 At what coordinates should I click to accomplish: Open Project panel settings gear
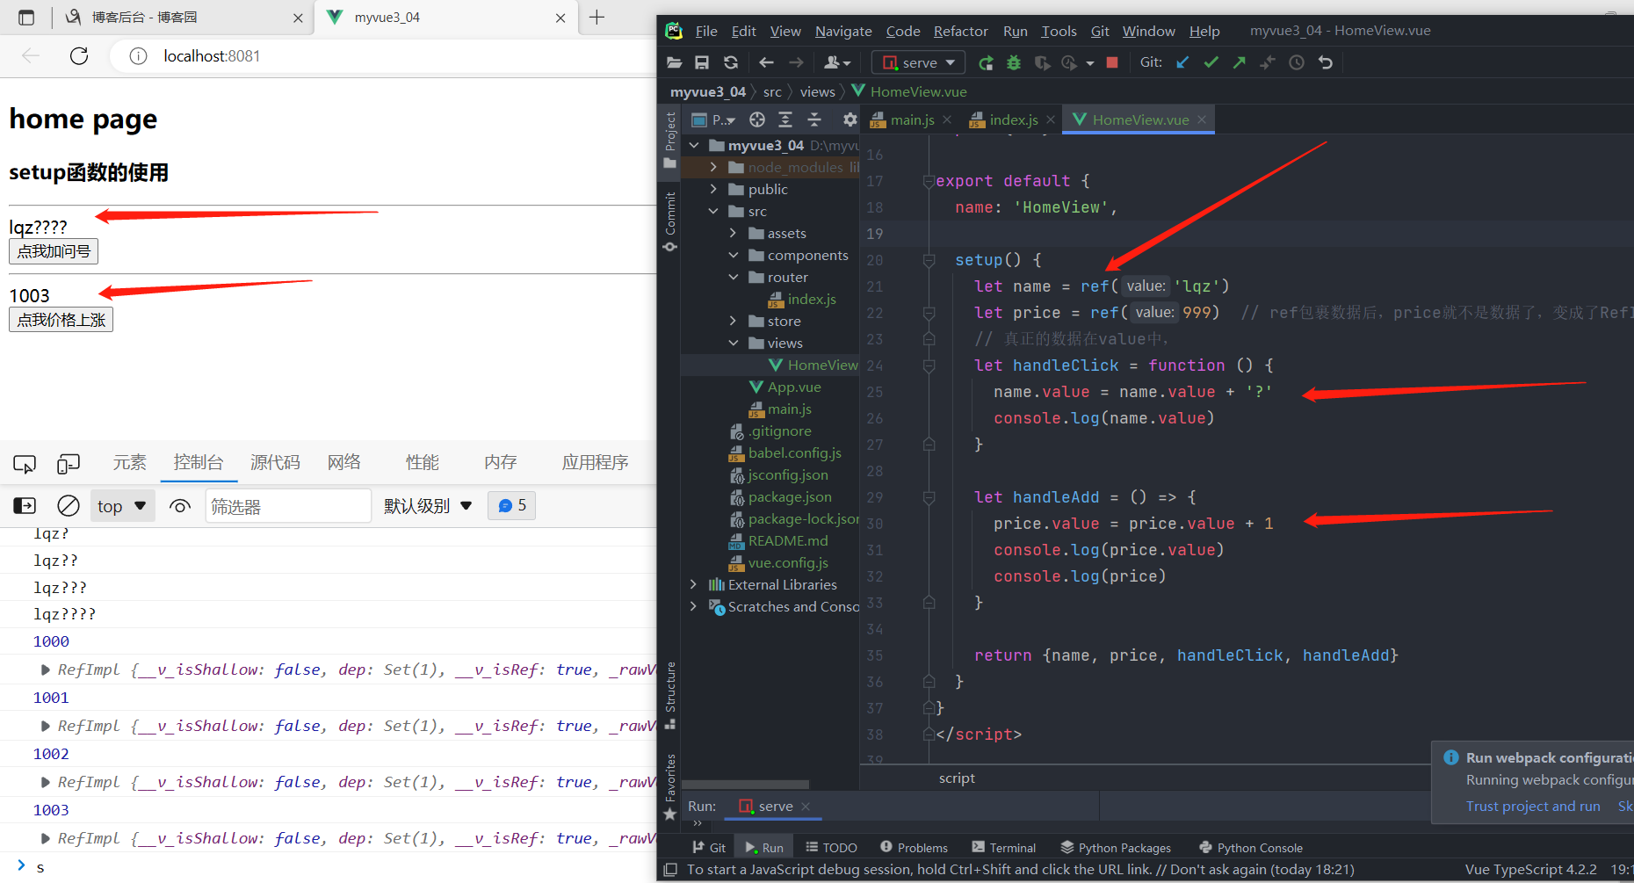pyautogui.click(x=850, y=119)
